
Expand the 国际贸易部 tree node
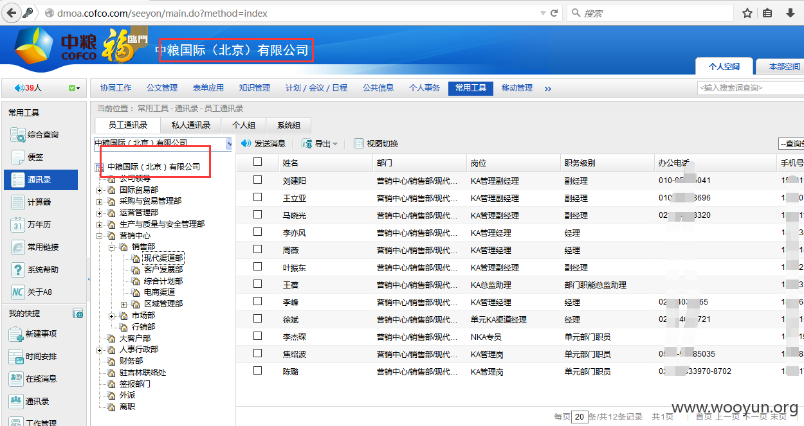(99, 190)
